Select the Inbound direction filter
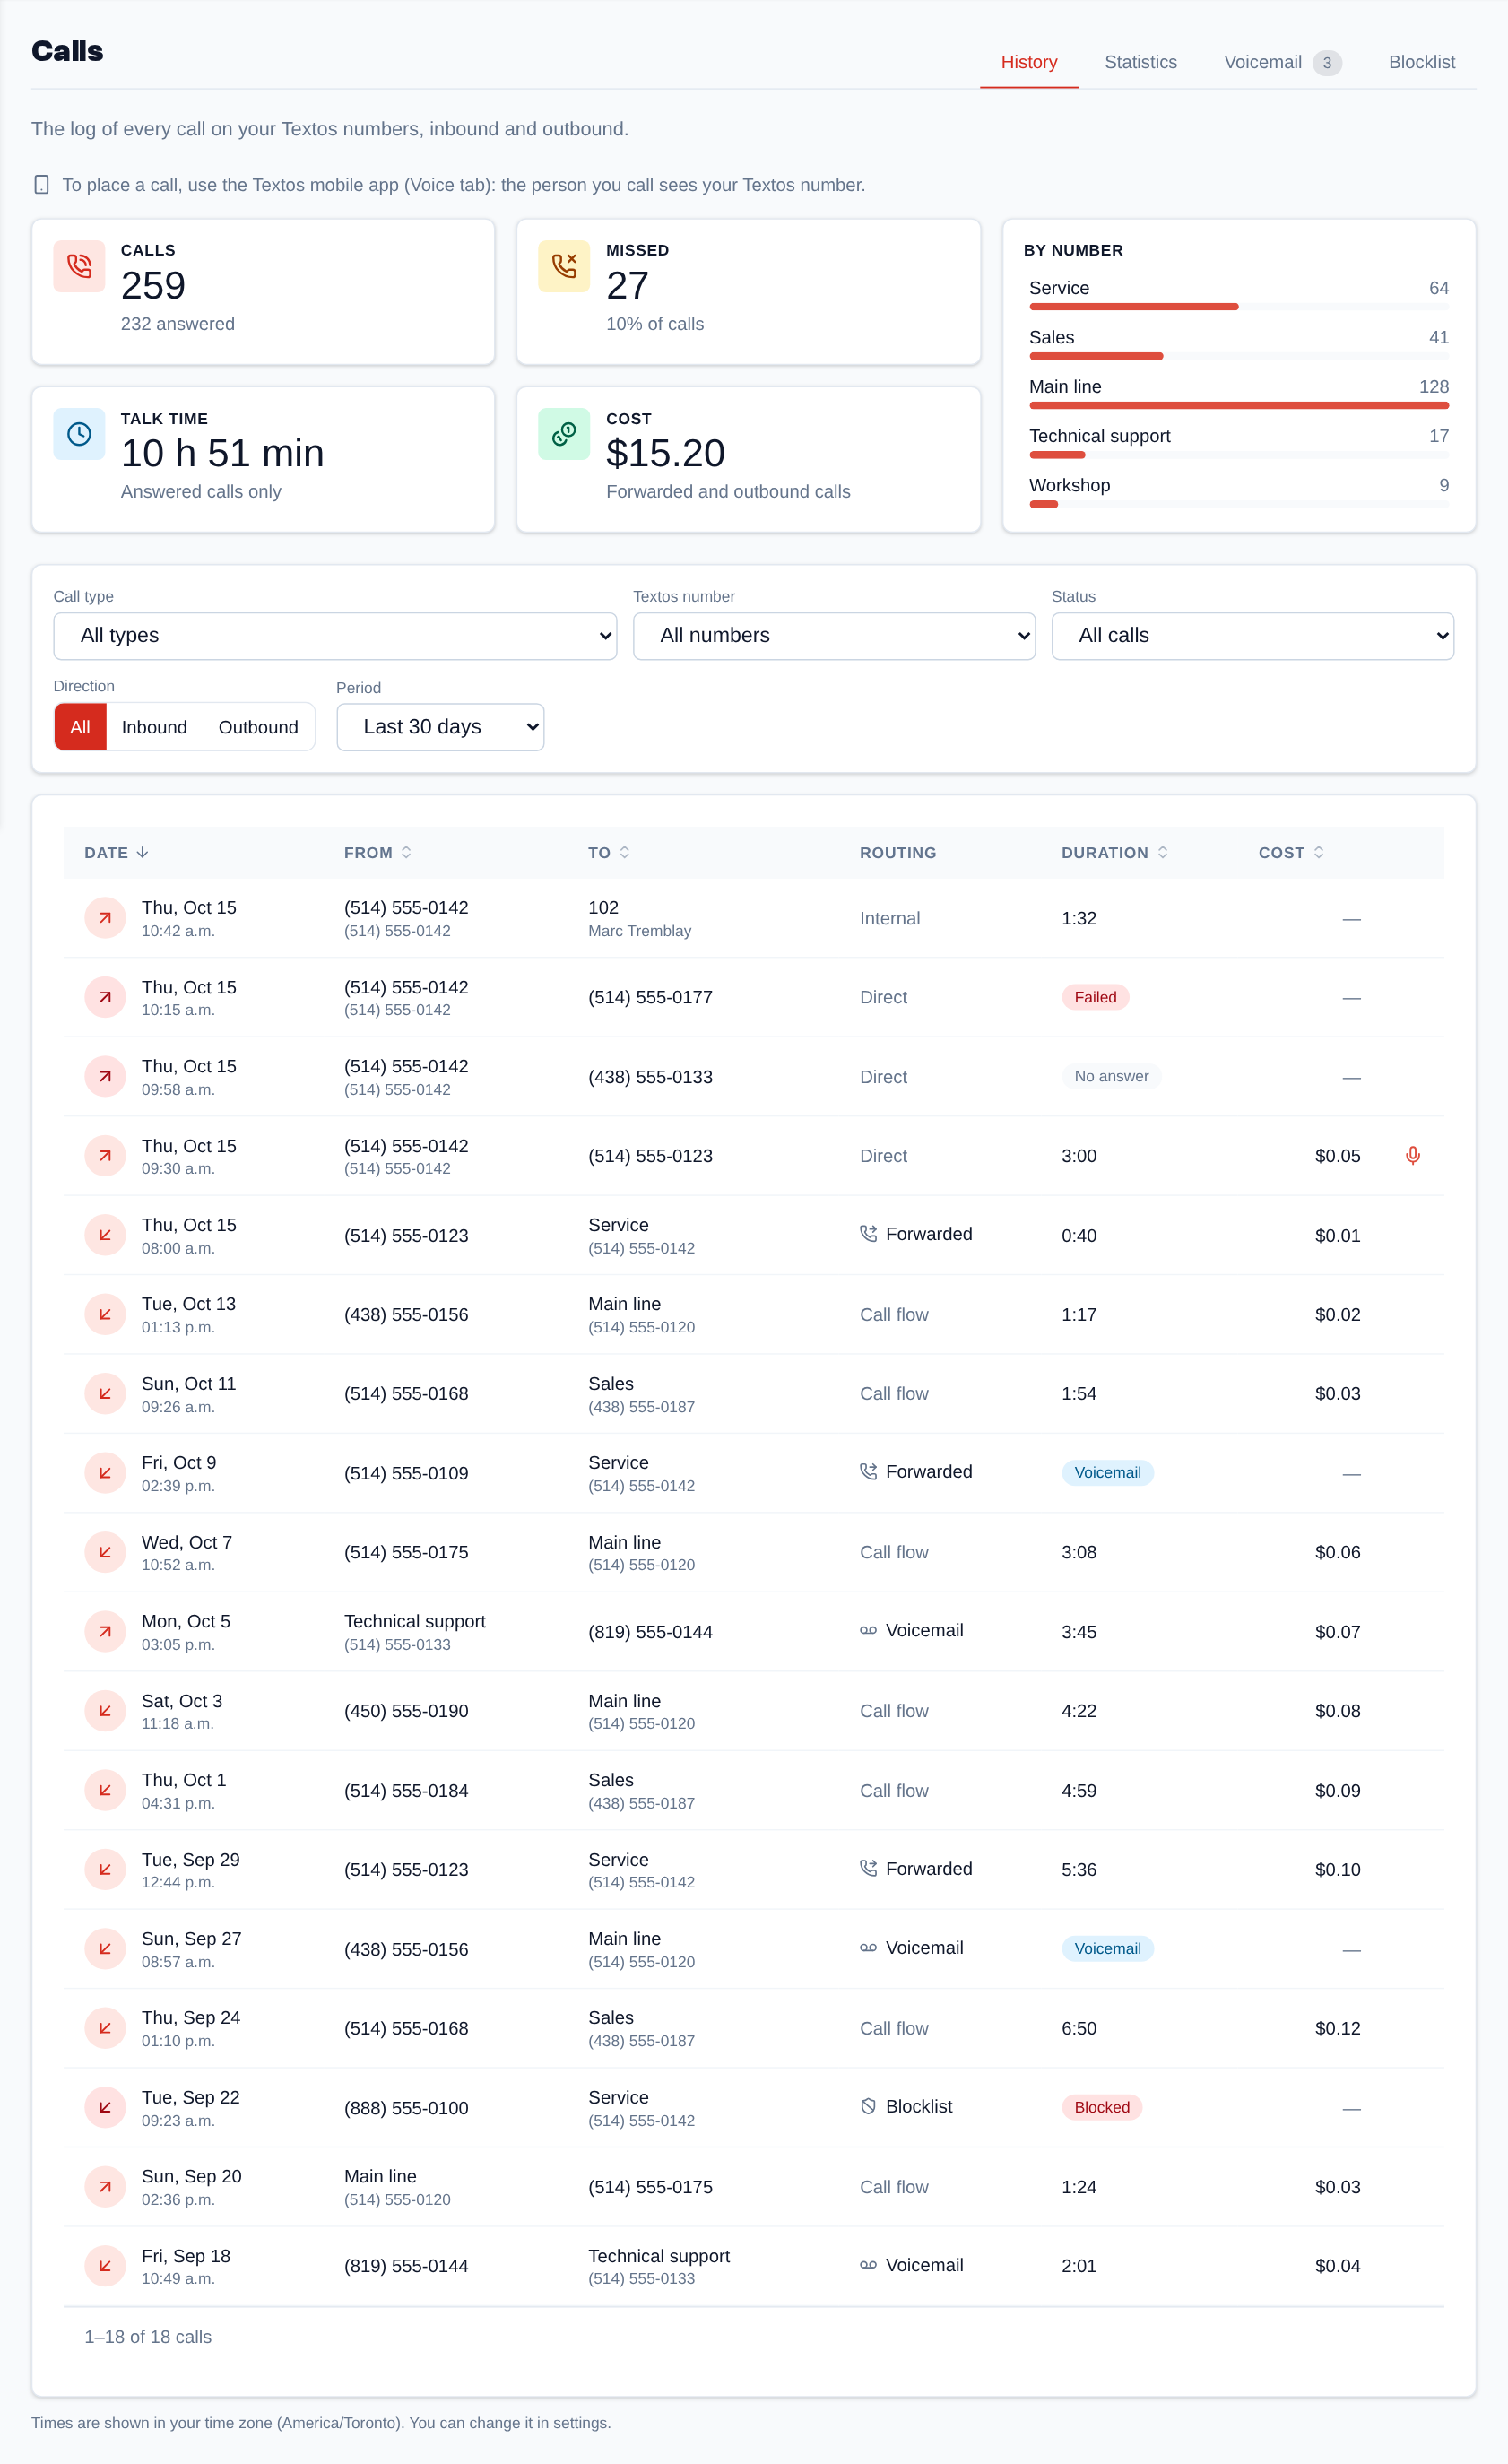 (x=154, y=727)
